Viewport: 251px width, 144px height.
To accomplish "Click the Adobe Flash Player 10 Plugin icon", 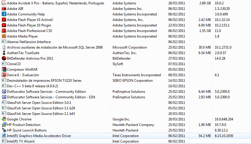I will [4, 25].
